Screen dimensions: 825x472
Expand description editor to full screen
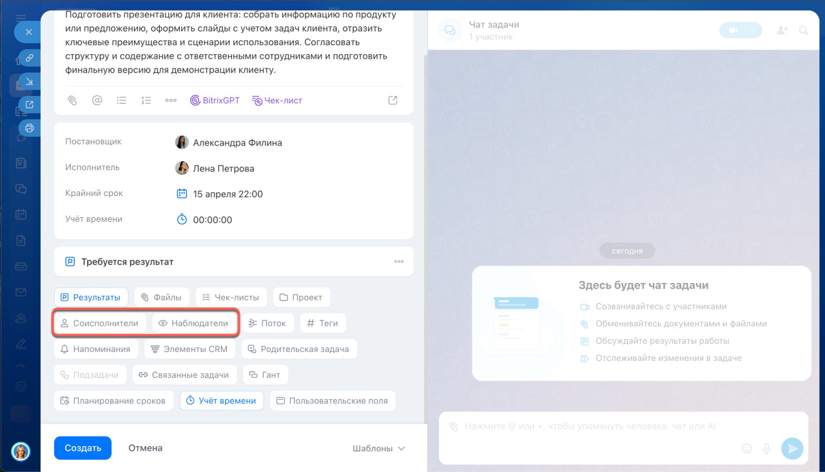(393, 101)
